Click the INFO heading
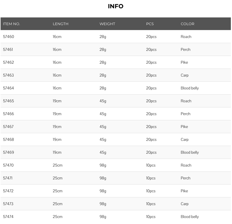This screenshot has width=232, height=224. [x=116, y=6]
